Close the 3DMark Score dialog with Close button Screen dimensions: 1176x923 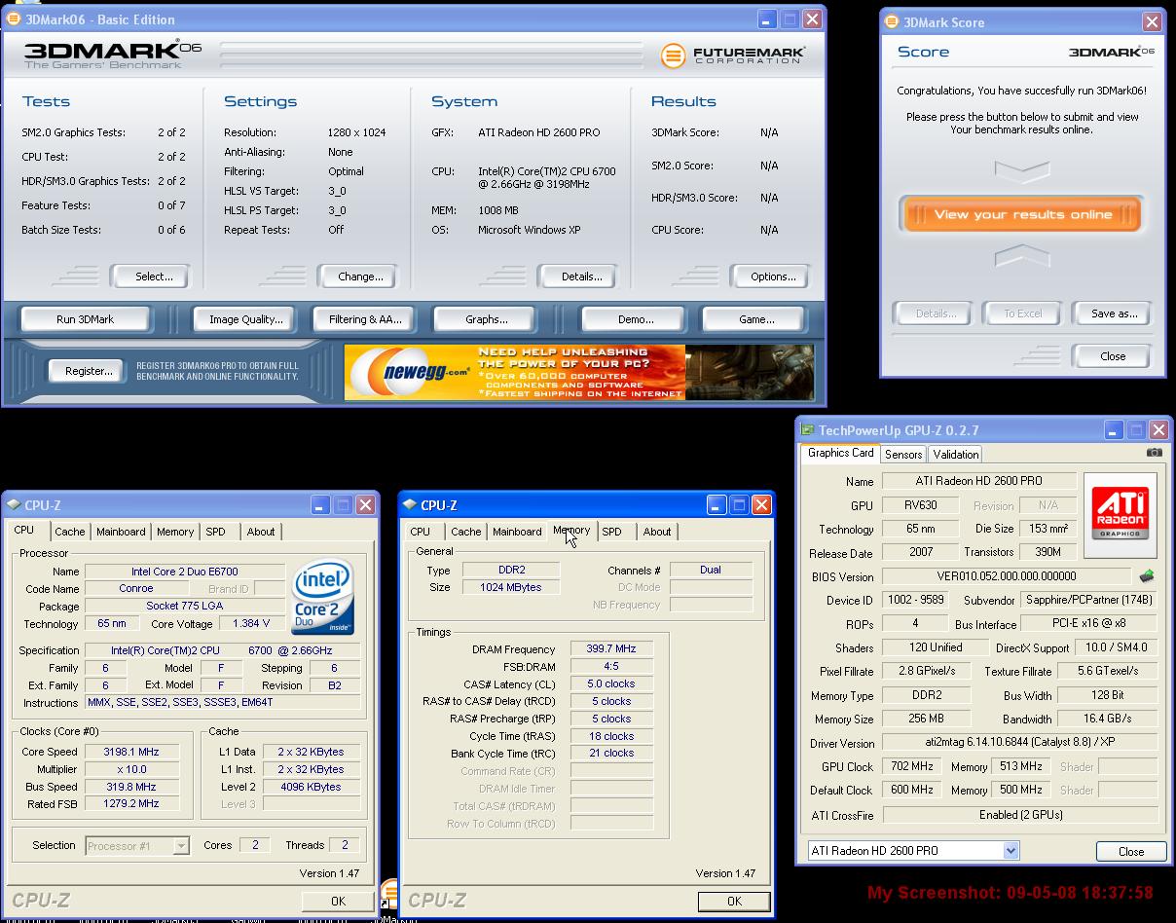1113,356
